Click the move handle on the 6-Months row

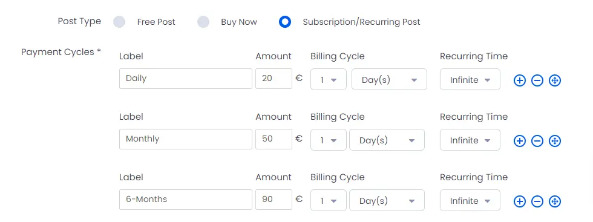554,201
